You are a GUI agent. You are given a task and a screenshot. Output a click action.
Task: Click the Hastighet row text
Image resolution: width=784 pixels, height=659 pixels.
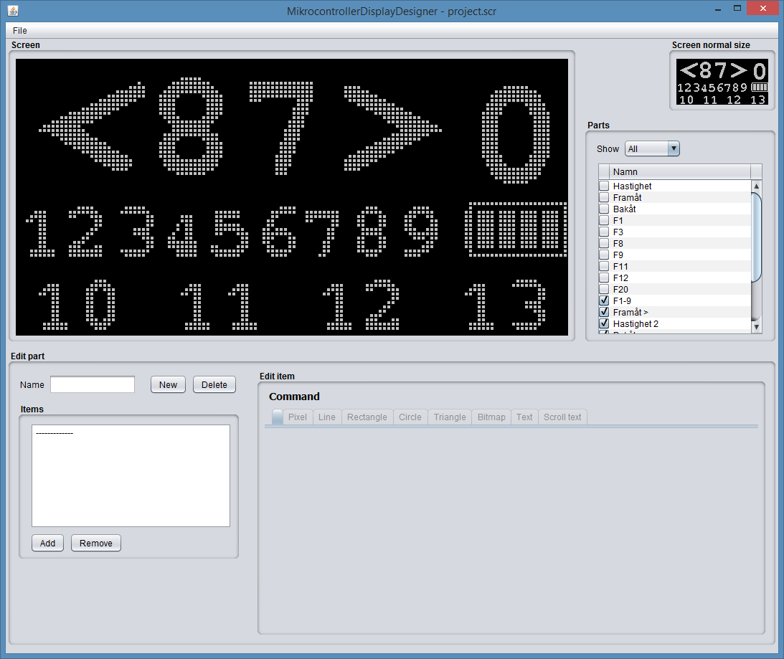coord(632,186)
